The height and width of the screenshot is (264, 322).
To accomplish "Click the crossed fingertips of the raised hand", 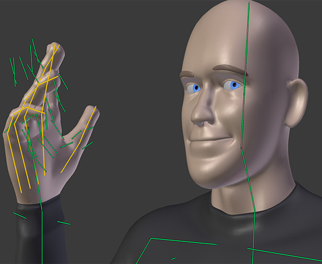I will point(55,51).
